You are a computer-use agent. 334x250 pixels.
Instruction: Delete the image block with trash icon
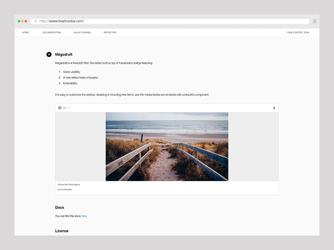coord(274,108)
